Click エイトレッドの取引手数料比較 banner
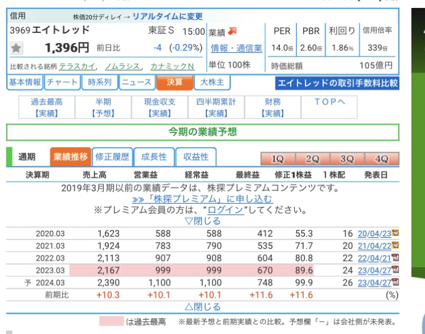 pos(337,83)
